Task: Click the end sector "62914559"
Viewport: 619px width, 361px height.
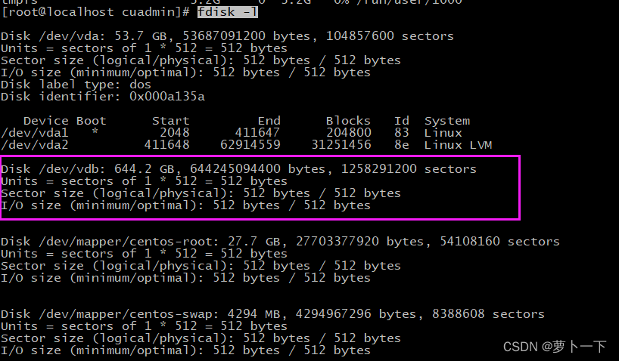Action: coord(250,145)
